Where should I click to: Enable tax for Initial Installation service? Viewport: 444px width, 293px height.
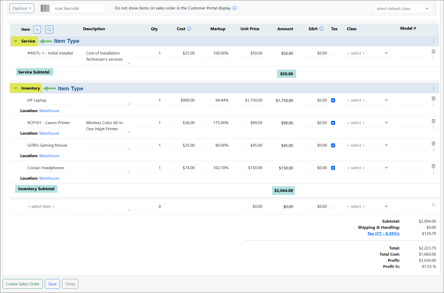point(333,53)
